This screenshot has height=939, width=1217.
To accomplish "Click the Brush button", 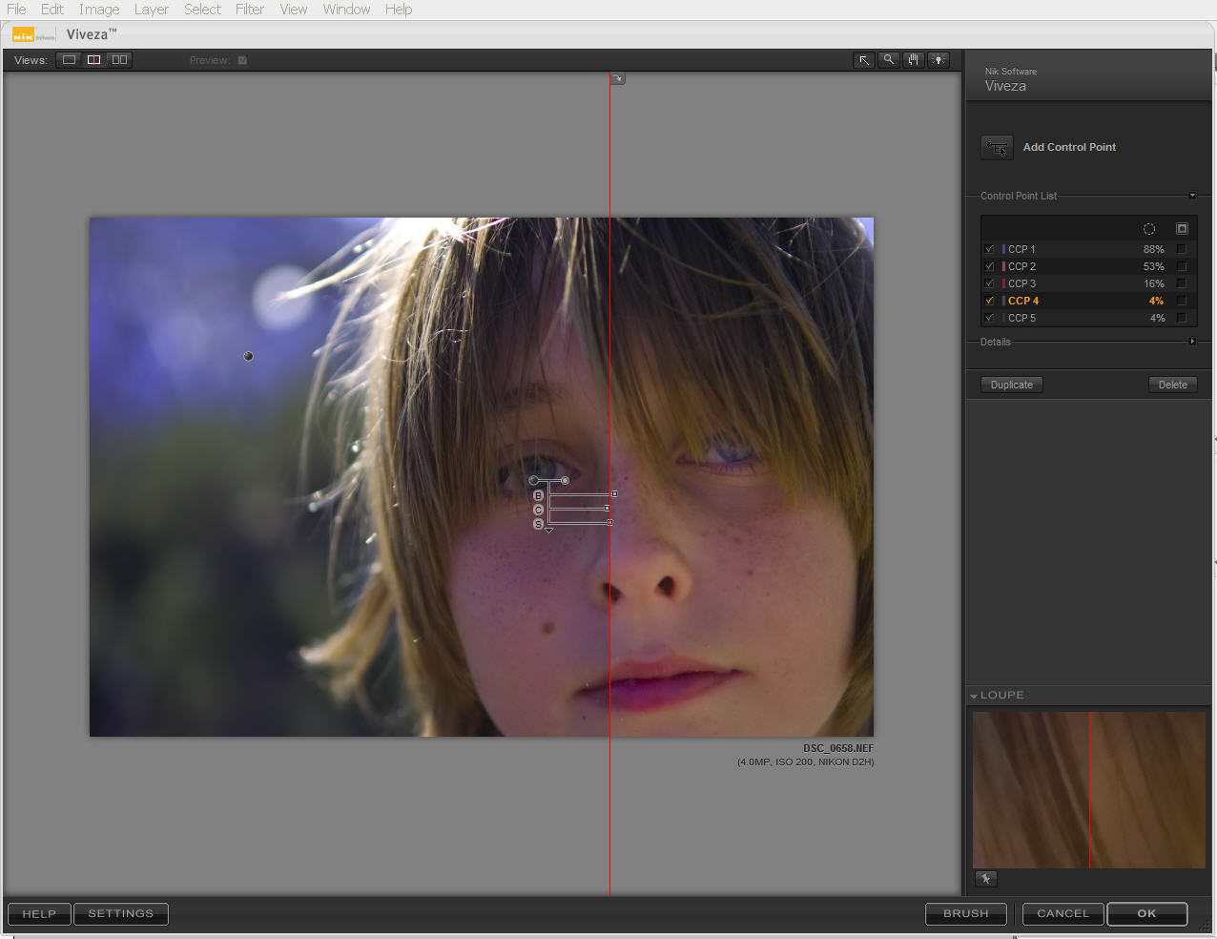I will [x=966, y=913].
